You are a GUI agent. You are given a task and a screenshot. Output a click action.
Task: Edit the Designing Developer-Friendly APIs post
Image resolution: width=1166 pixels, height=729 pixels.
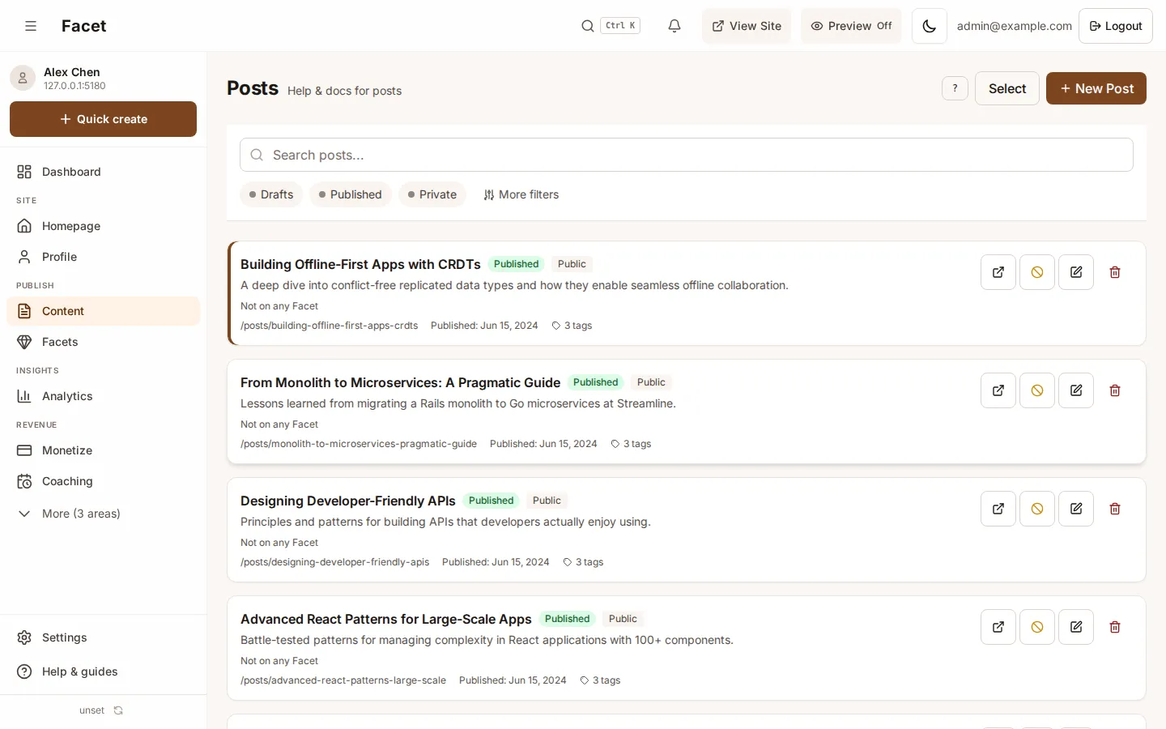coord(1076,509)
